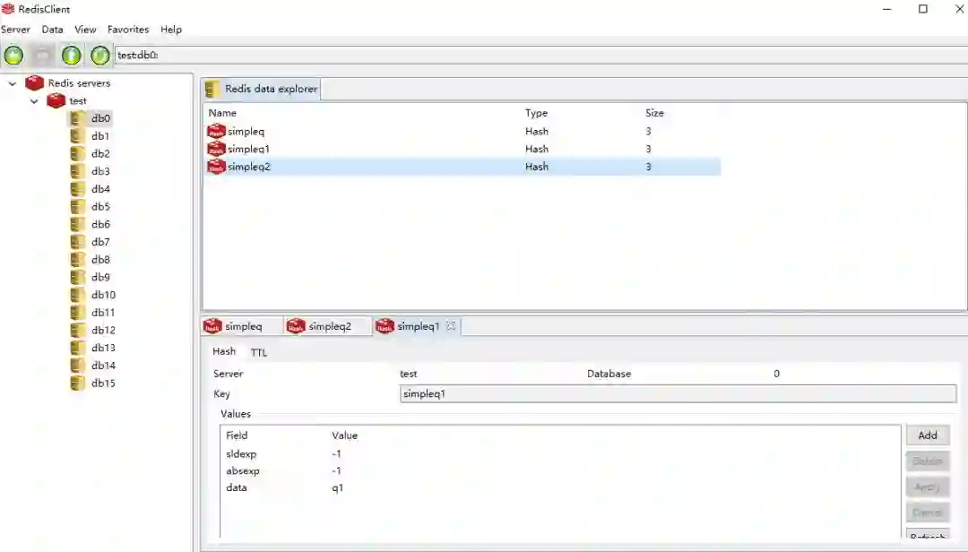Open the View menu
Screen dimensions: 968x552
point(85,29)
